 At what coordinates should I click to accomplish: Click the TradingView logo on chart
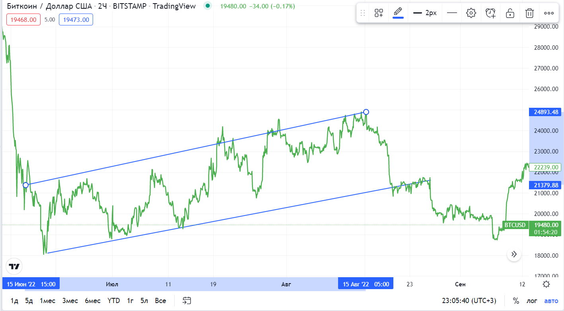click(14, 266)
